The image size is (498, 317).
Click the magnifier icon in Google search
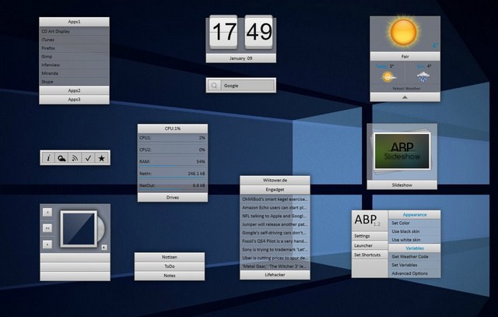214,85
